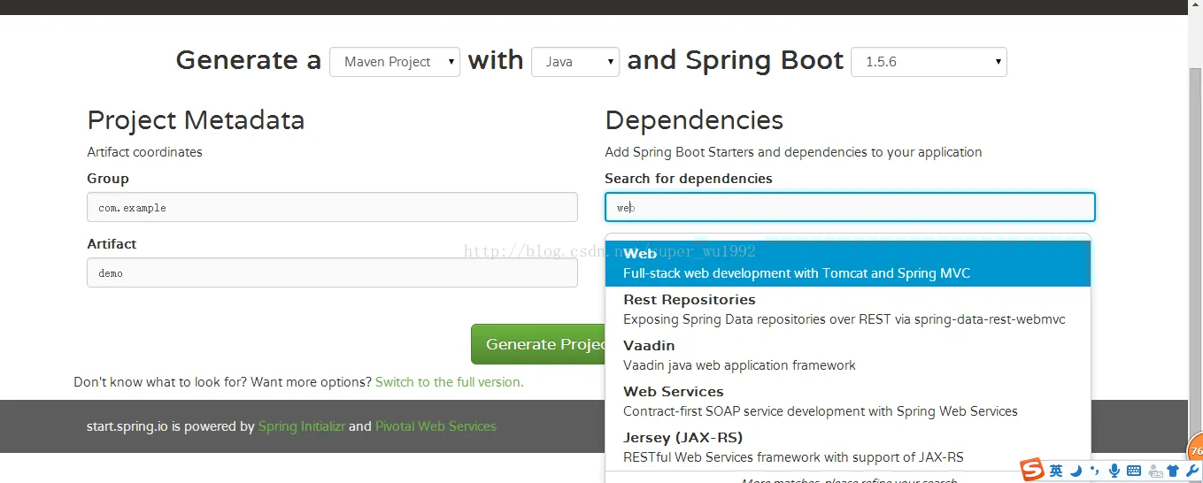The width and height of the screenshot is (1203, 483).
Task: Follow the Pivotal Web Services link
Action: coord(436,426)
